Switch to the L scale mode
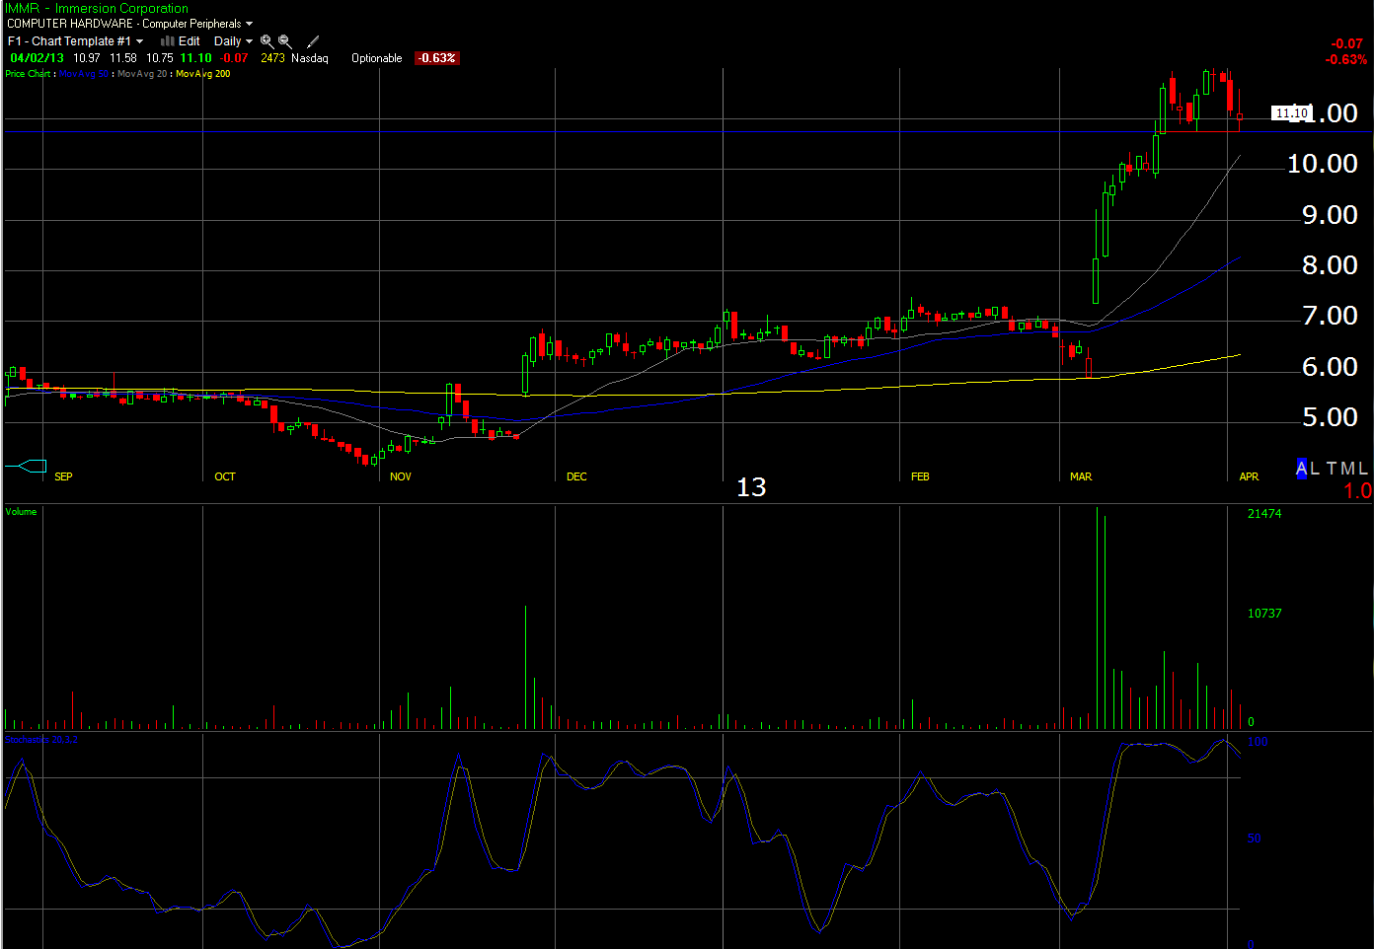This screenshot has width=1374, height=949. (x=1315, y=469)
